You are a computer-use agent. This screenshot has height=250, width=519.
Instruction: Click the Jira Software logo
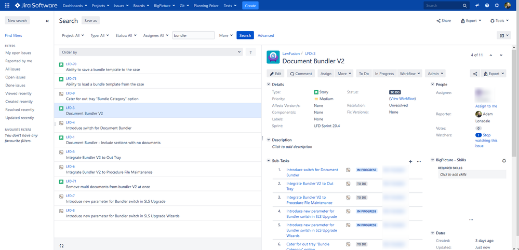click(x=36, y=5)
